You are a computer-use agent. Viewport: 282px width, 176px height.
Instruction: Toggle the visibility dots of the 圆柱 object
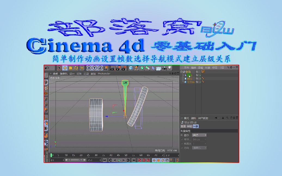coord(199,78)
